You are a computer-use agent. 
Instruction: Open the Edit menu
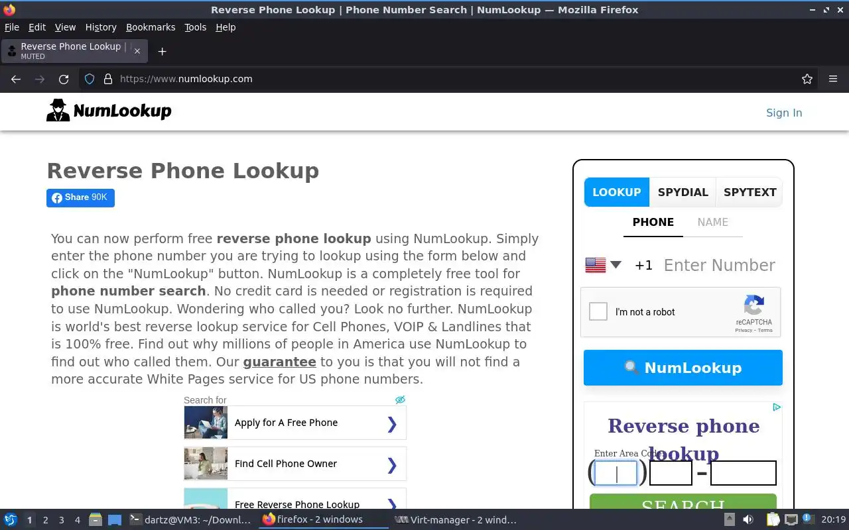tap(37, 27)
